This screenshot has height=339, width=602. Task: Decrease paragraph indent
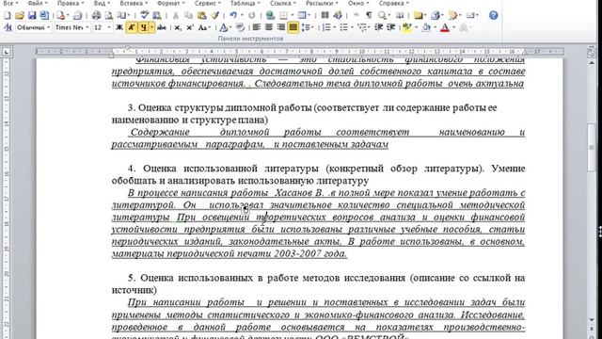(x=378, y=27)
